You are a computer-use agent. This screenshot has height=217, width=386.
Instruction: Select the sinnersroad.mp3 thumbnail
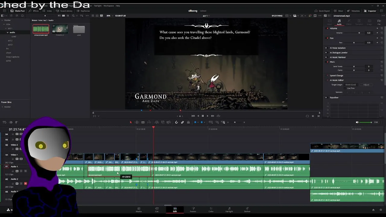tap(41, 29)
